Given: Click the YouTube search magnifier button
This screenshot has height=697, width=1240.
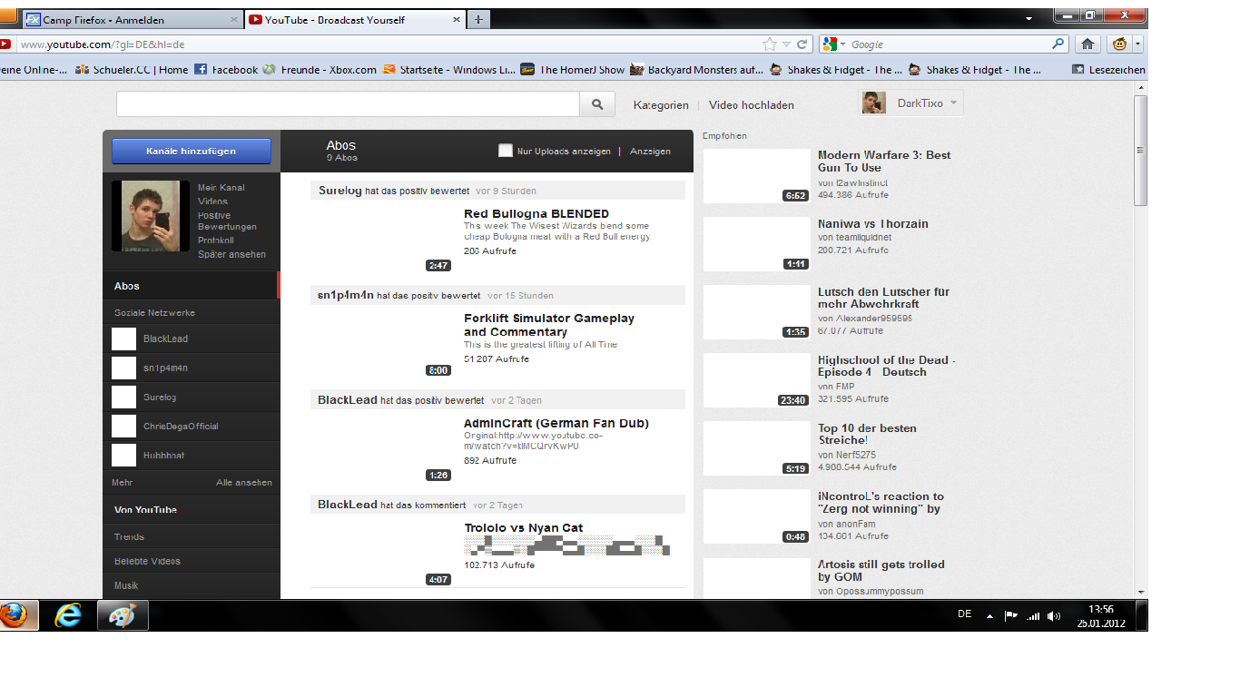Looking at the screenshot, I should [x=597, y=104].
